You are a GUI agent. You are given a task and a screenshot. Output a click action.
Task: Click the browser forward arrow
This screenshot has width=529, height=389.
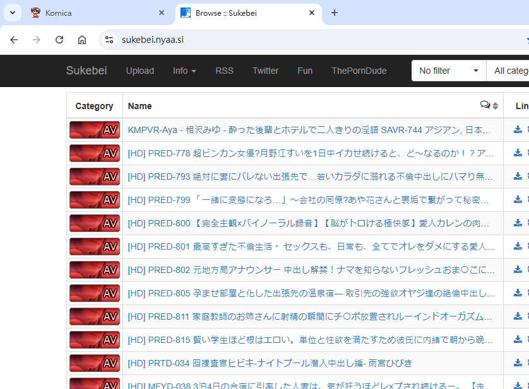[x=37, y=40]
